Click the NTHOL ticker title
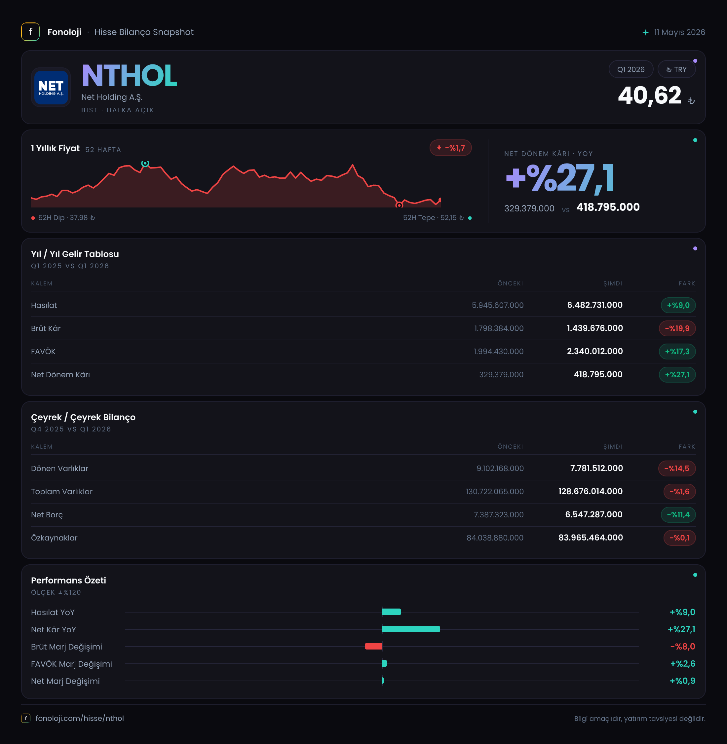Screen dimensions: 727x744 point(130,76)
